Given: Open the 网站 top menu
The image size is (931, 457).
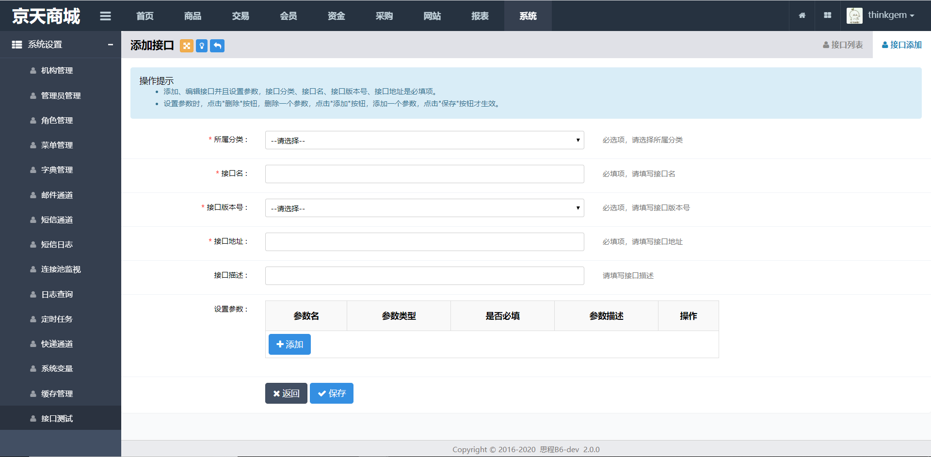Looking at the screenshot, I should coord(432,16).
